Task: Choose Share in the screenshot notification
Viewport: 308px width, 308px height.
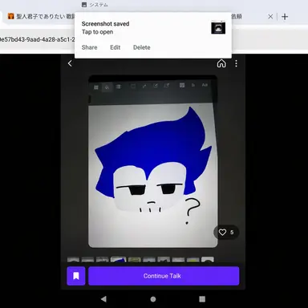Action: [x=89, y=47]
